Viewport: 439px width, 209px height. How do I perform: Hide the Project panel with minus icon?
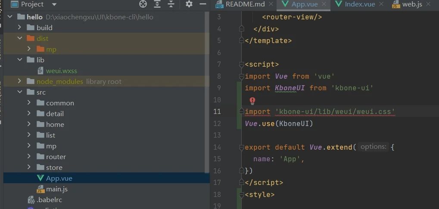point(203,4)
